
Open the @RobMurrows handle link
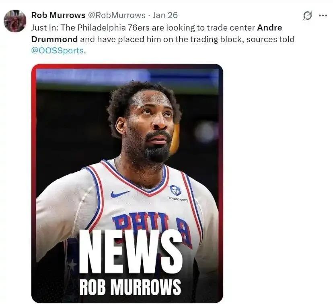[117, 15]
